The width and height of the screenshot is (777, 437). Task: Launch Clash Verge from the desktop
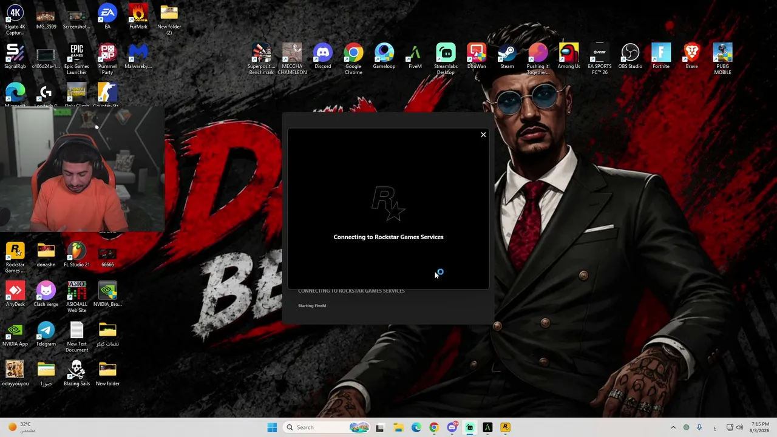click(46, 295)
